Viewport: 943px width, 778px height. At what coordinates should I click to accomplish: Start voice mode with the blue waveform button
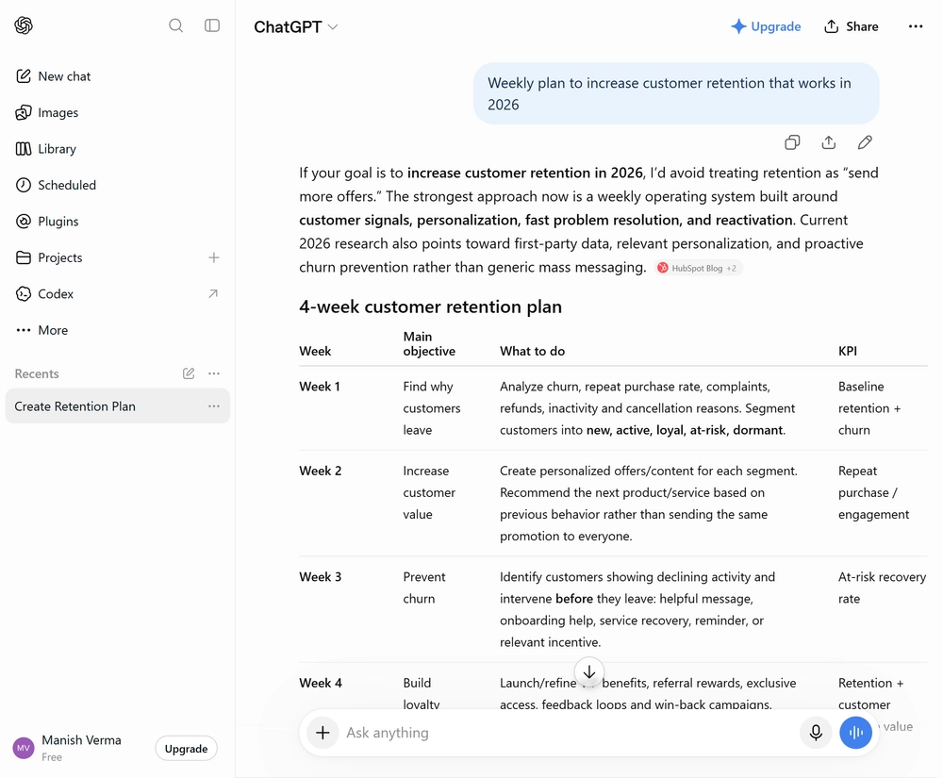856,733
